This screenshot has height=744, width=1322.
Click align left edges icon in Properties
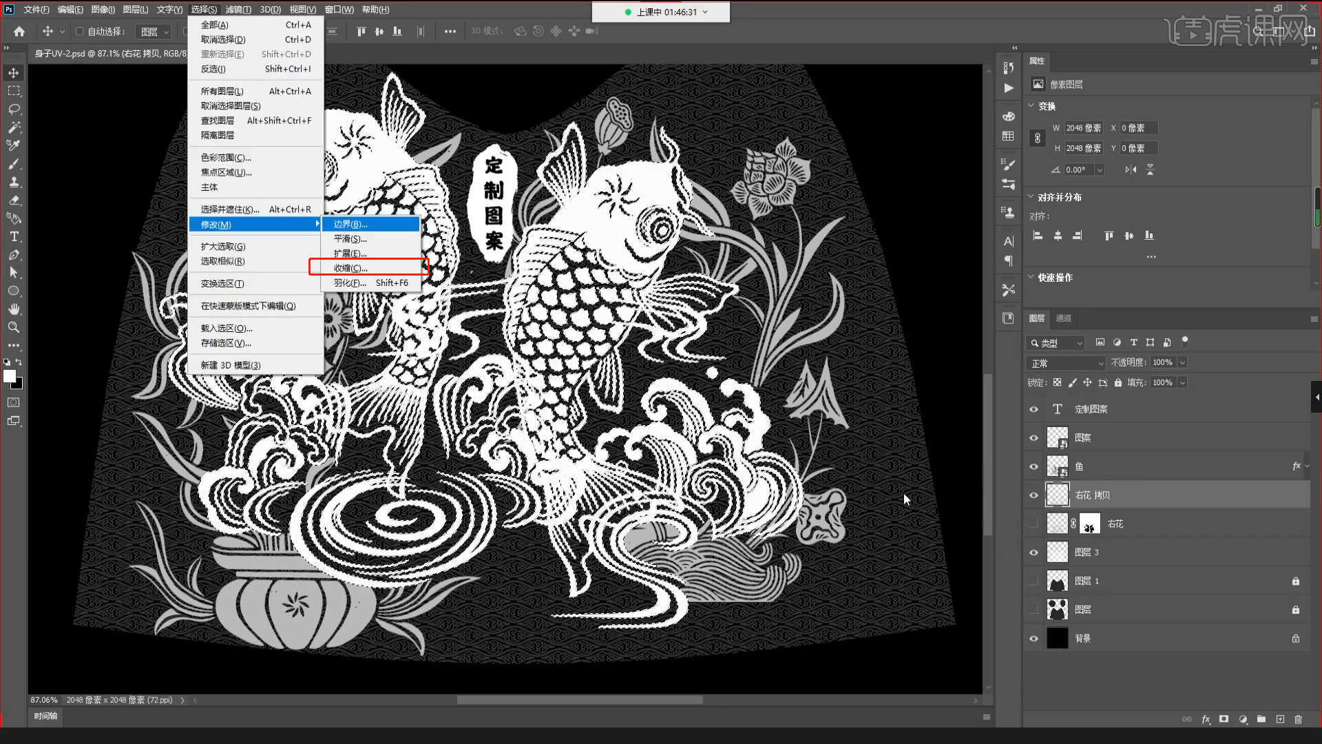1038,236
